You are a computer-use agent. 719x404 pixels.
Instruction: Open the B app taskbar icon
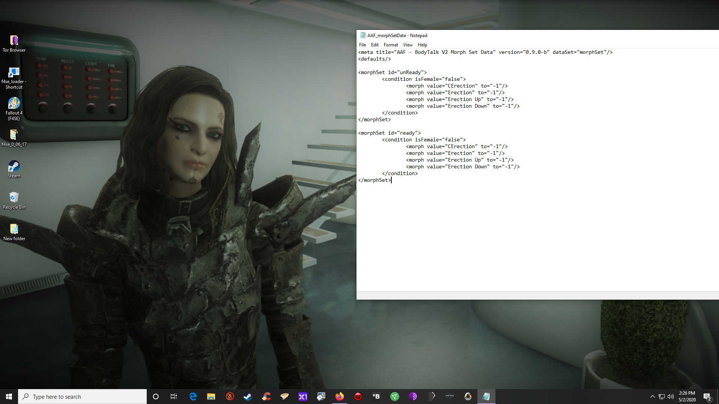pos(376,397)
